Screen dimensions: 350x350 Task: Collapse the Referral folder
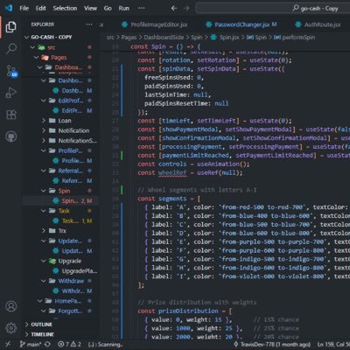44,171
